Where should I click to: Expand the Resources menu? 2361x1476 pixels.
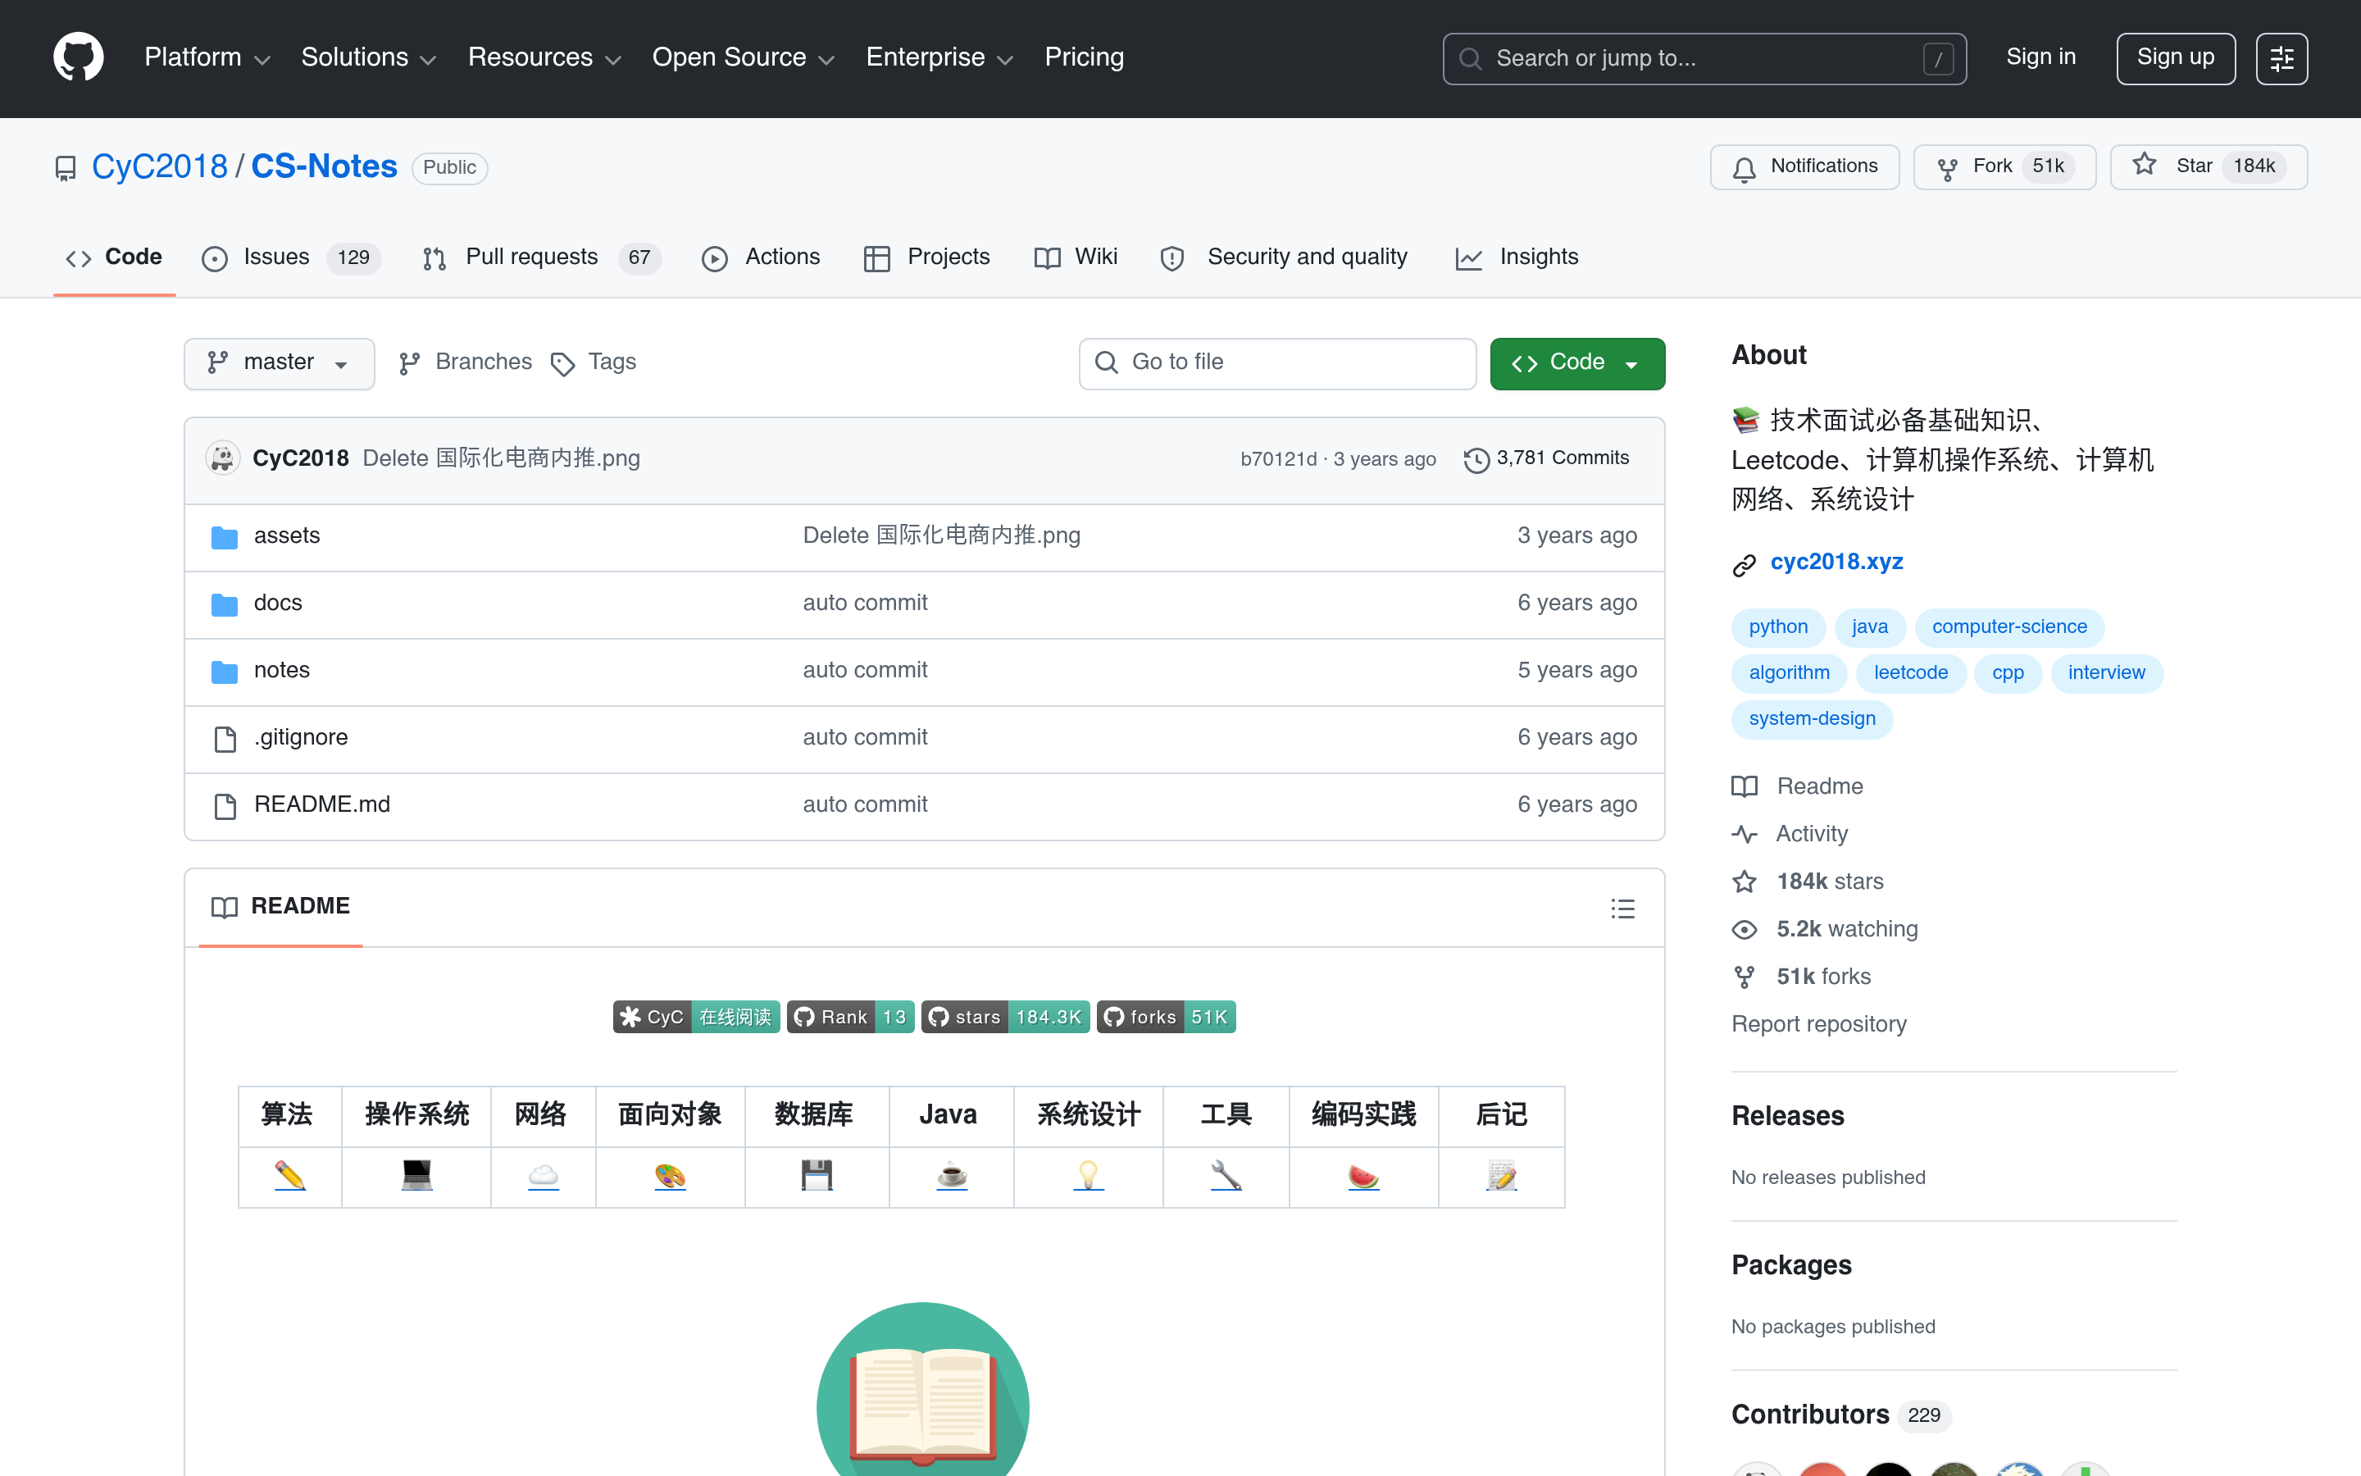544,57
